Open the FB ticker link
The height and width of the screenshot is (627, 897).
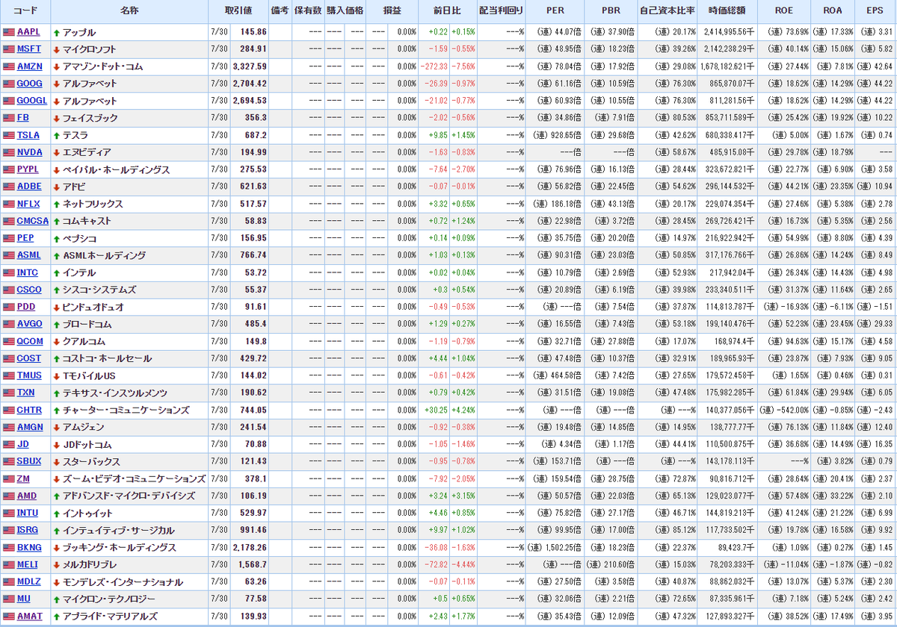coord(22,118)
